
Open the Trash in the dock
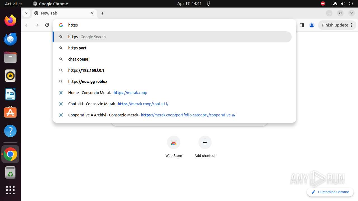tap(10, 173)
